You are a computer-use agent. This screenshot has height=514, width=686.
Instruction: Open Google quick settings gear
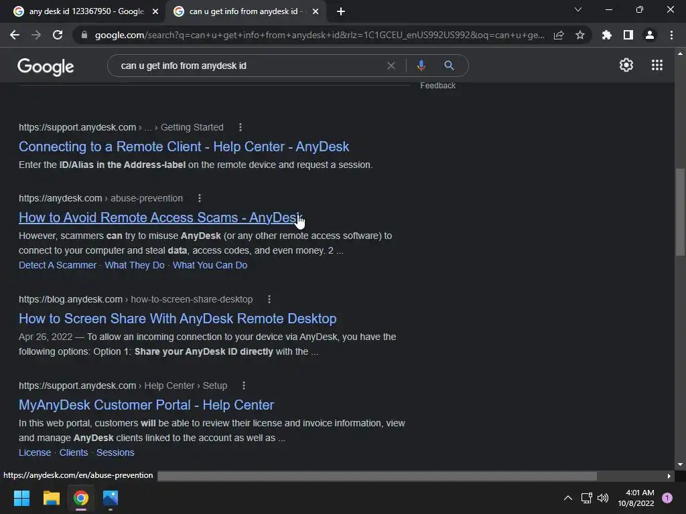tap(626, 65)
